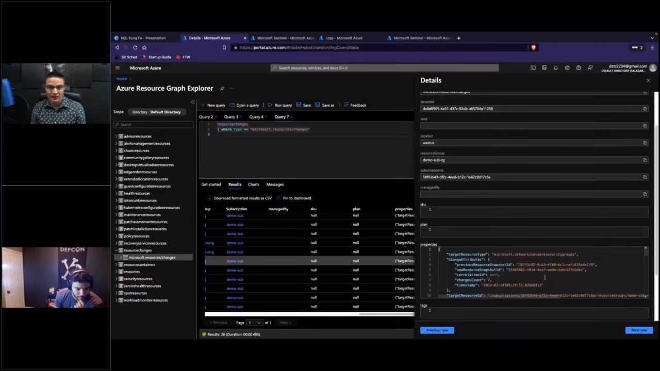The width and height of the screenshot is (660, 371).
Task: Click the Brave Shields icon in address bar
Action: [x=534, y=47]
